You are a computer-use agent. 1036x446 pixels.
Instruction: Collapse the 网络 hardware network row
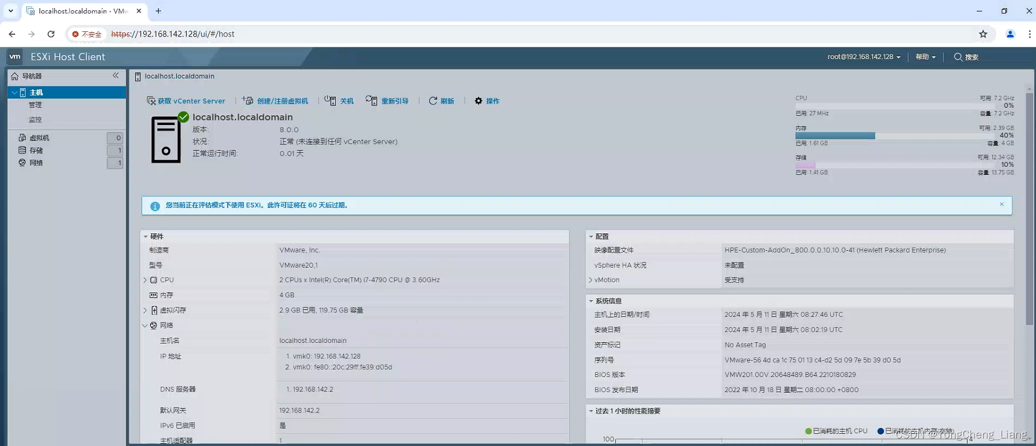[x=145, y=326]
